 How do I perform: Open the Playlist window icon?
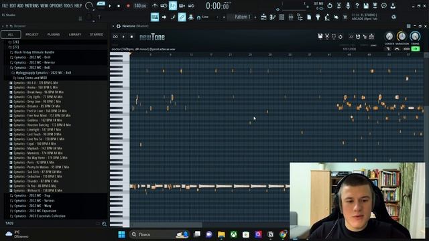[x=263, y=17]
